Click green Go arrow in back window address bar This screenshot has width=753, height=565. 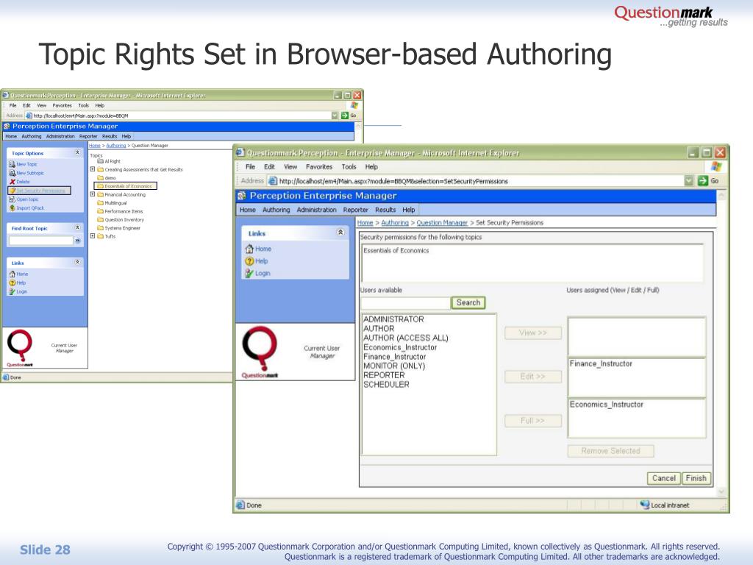tap(344, 116)
